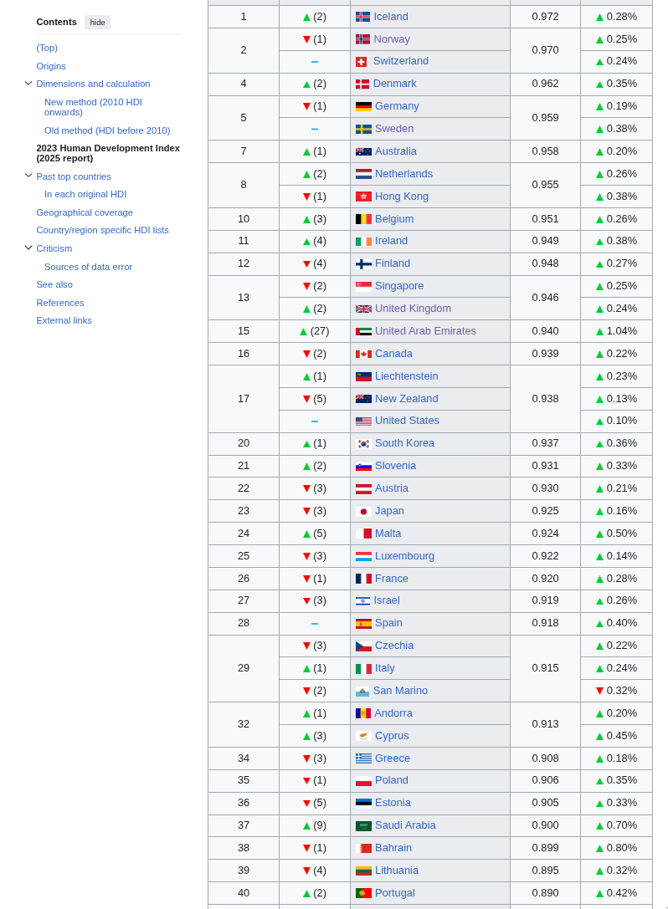Image resolution: width=668 pixels, height=909 pixels.
Task: Select the rank change (27) cell
Action: point(315,332)
